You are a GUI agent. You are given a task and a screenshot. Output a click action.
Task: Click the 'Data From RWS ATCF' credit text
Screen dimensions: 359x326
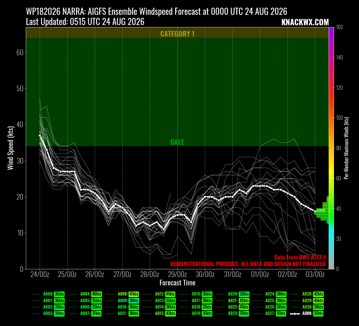click(301, 258)
